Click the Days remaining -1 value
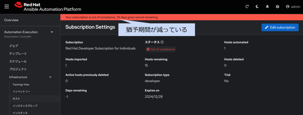 coord(67,96)
